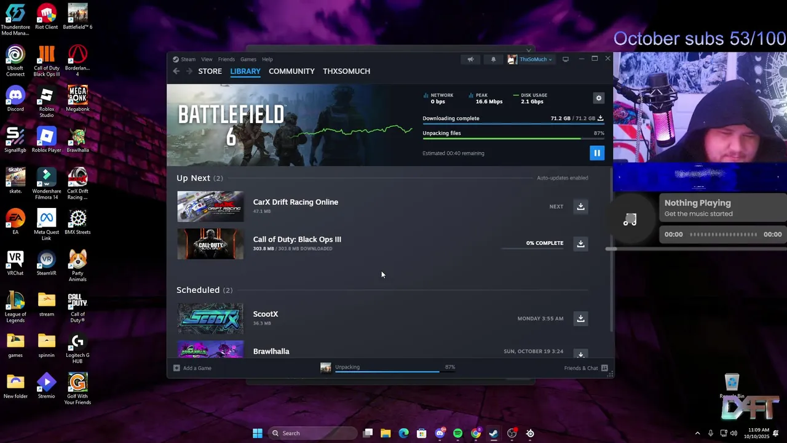Click Call of Duty Black Ops III thumbnail
Viewport: 787px width, 443px height.
pyautogui.click(x=210, y=244)
